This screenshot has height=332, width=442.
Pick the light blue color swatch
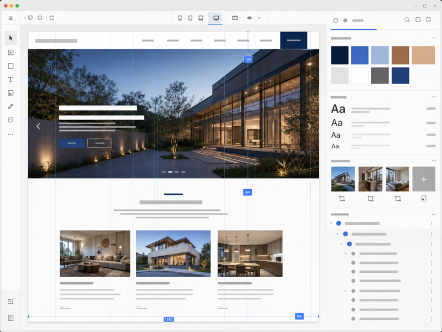coord(380,55)
